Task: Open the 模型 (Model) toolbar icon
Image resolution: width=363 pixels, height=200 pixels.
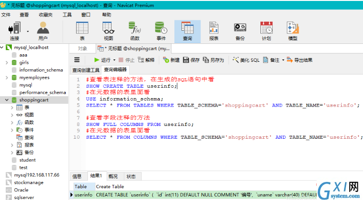Action: pyautogui.click(x=293, y=31)
